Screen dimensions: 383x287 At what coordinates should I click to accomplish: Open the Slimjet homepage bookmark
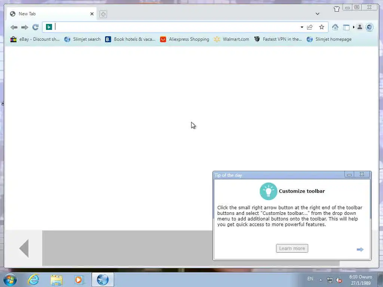pos(329,39)
